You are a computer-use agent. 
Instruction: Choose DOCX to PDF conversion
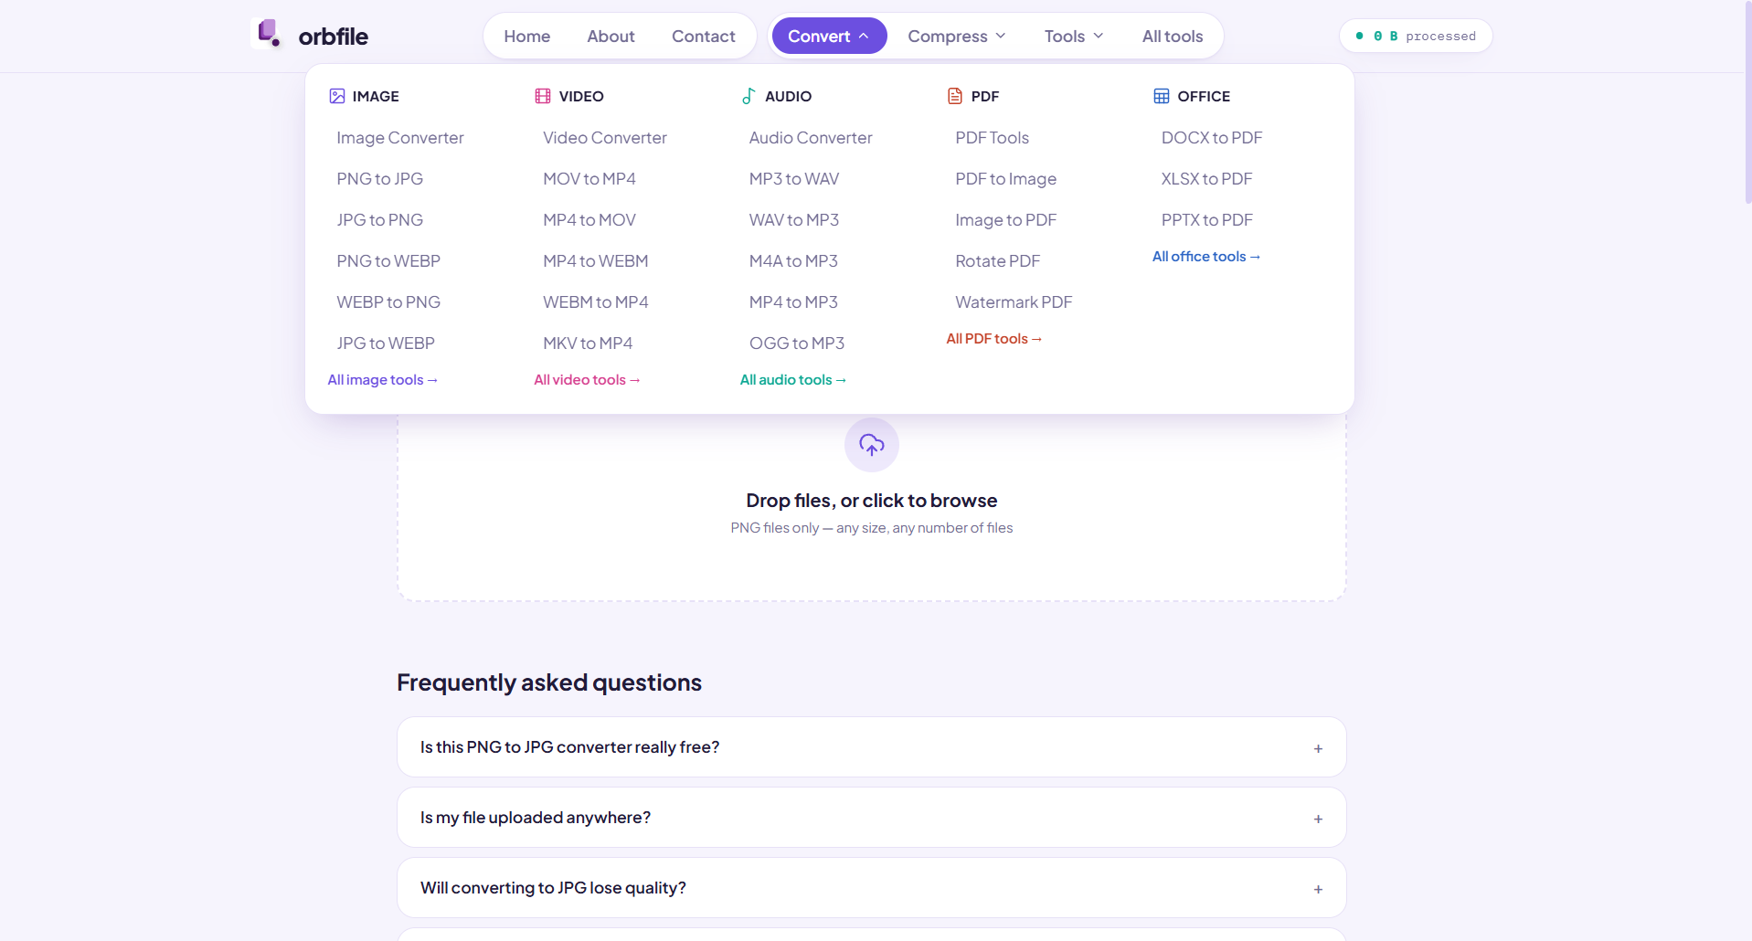tap(1212, 138)
